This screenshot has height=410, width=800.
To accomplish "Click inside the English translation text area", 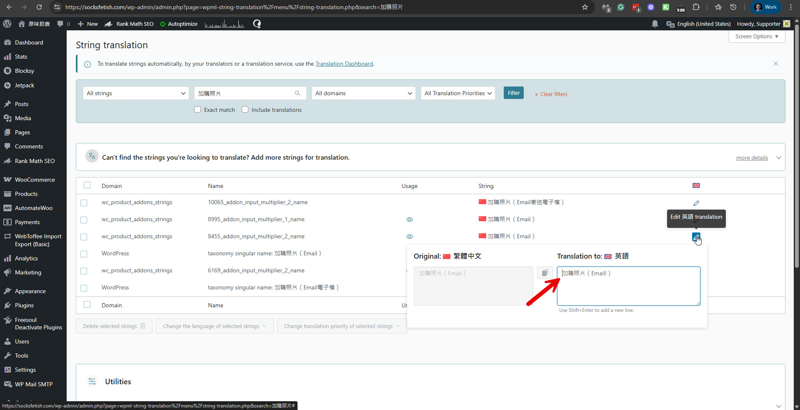I will 628,289.
